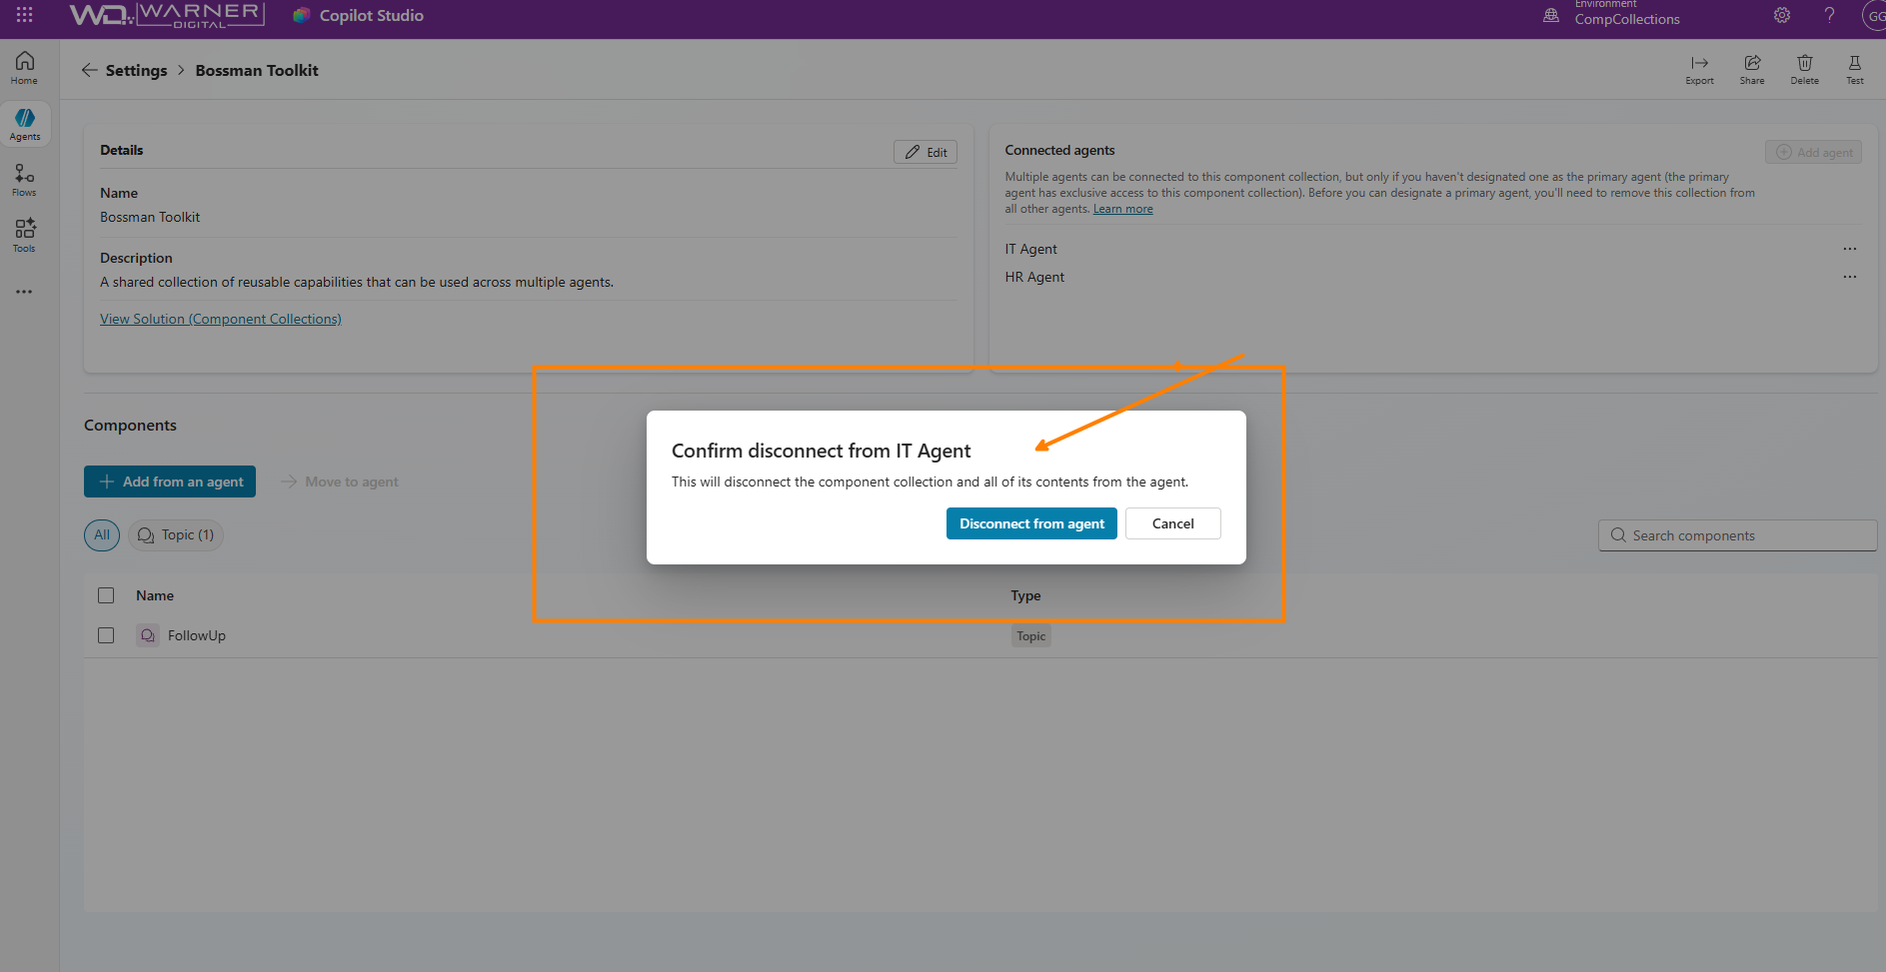Open Tools in the sidebar
Viewport: 1886px width, 972px height.
point(25,237)
